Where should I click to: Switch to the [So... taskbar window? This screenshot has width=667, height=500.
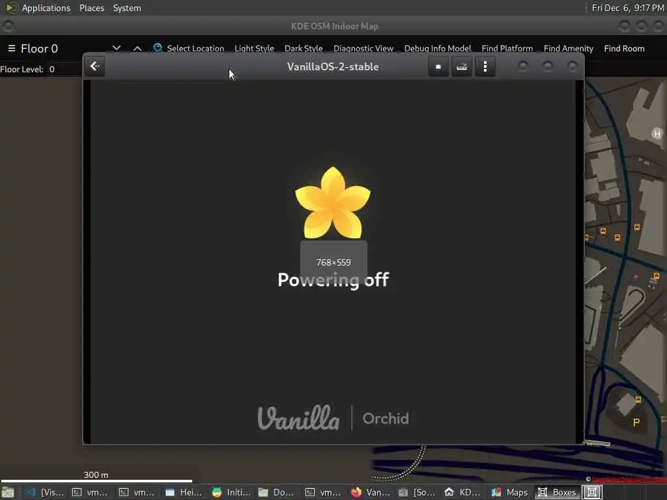tap(417, 492)
